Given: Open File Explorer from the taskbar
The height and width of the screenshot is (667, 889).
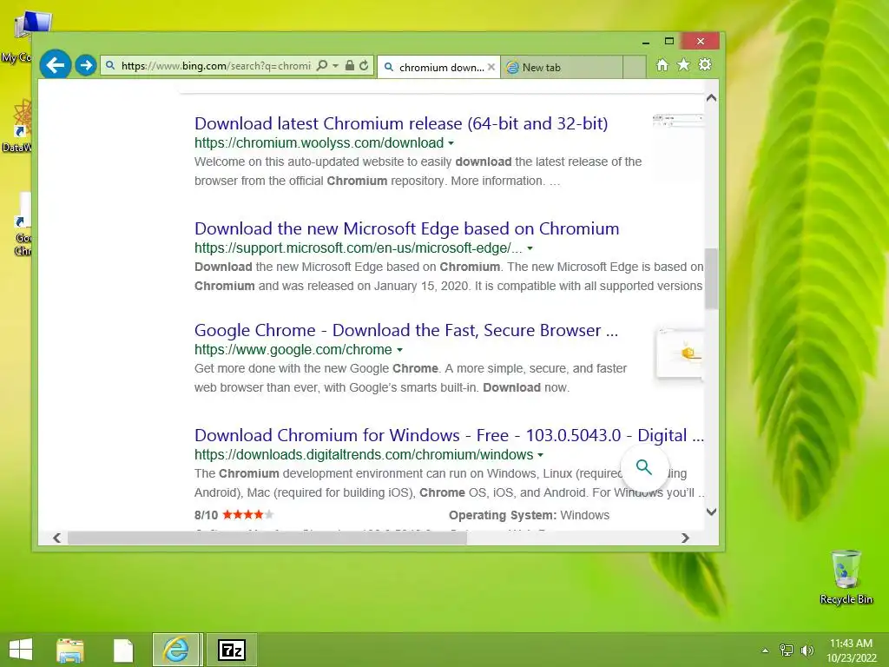Looking at the screenshot, I should click(x=70, y=650).
